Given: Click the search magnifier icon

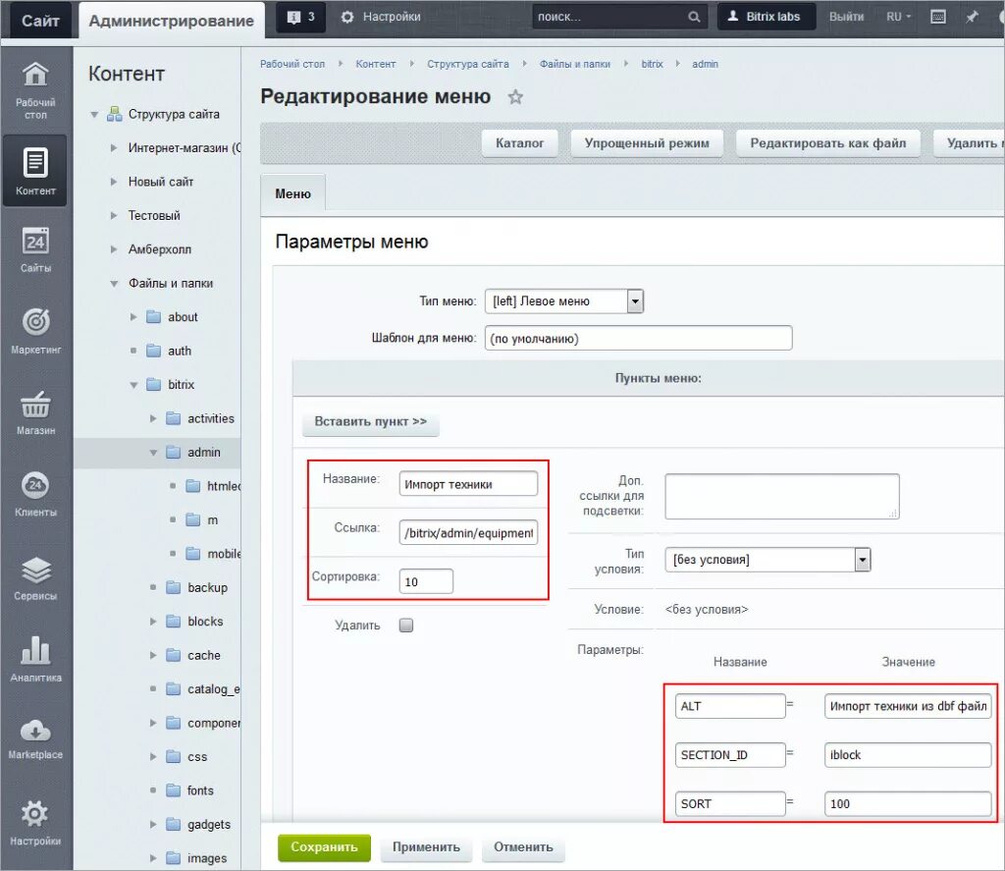Looking at the screenshot, I should click(x=694, y=18).
